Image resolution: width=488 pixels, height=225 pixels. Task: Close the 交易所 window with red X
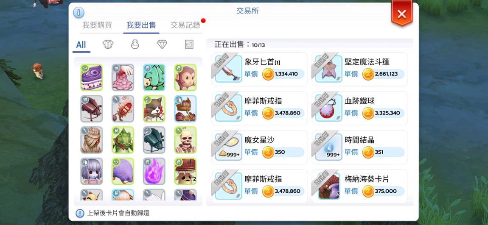click(x=402, y=14)
